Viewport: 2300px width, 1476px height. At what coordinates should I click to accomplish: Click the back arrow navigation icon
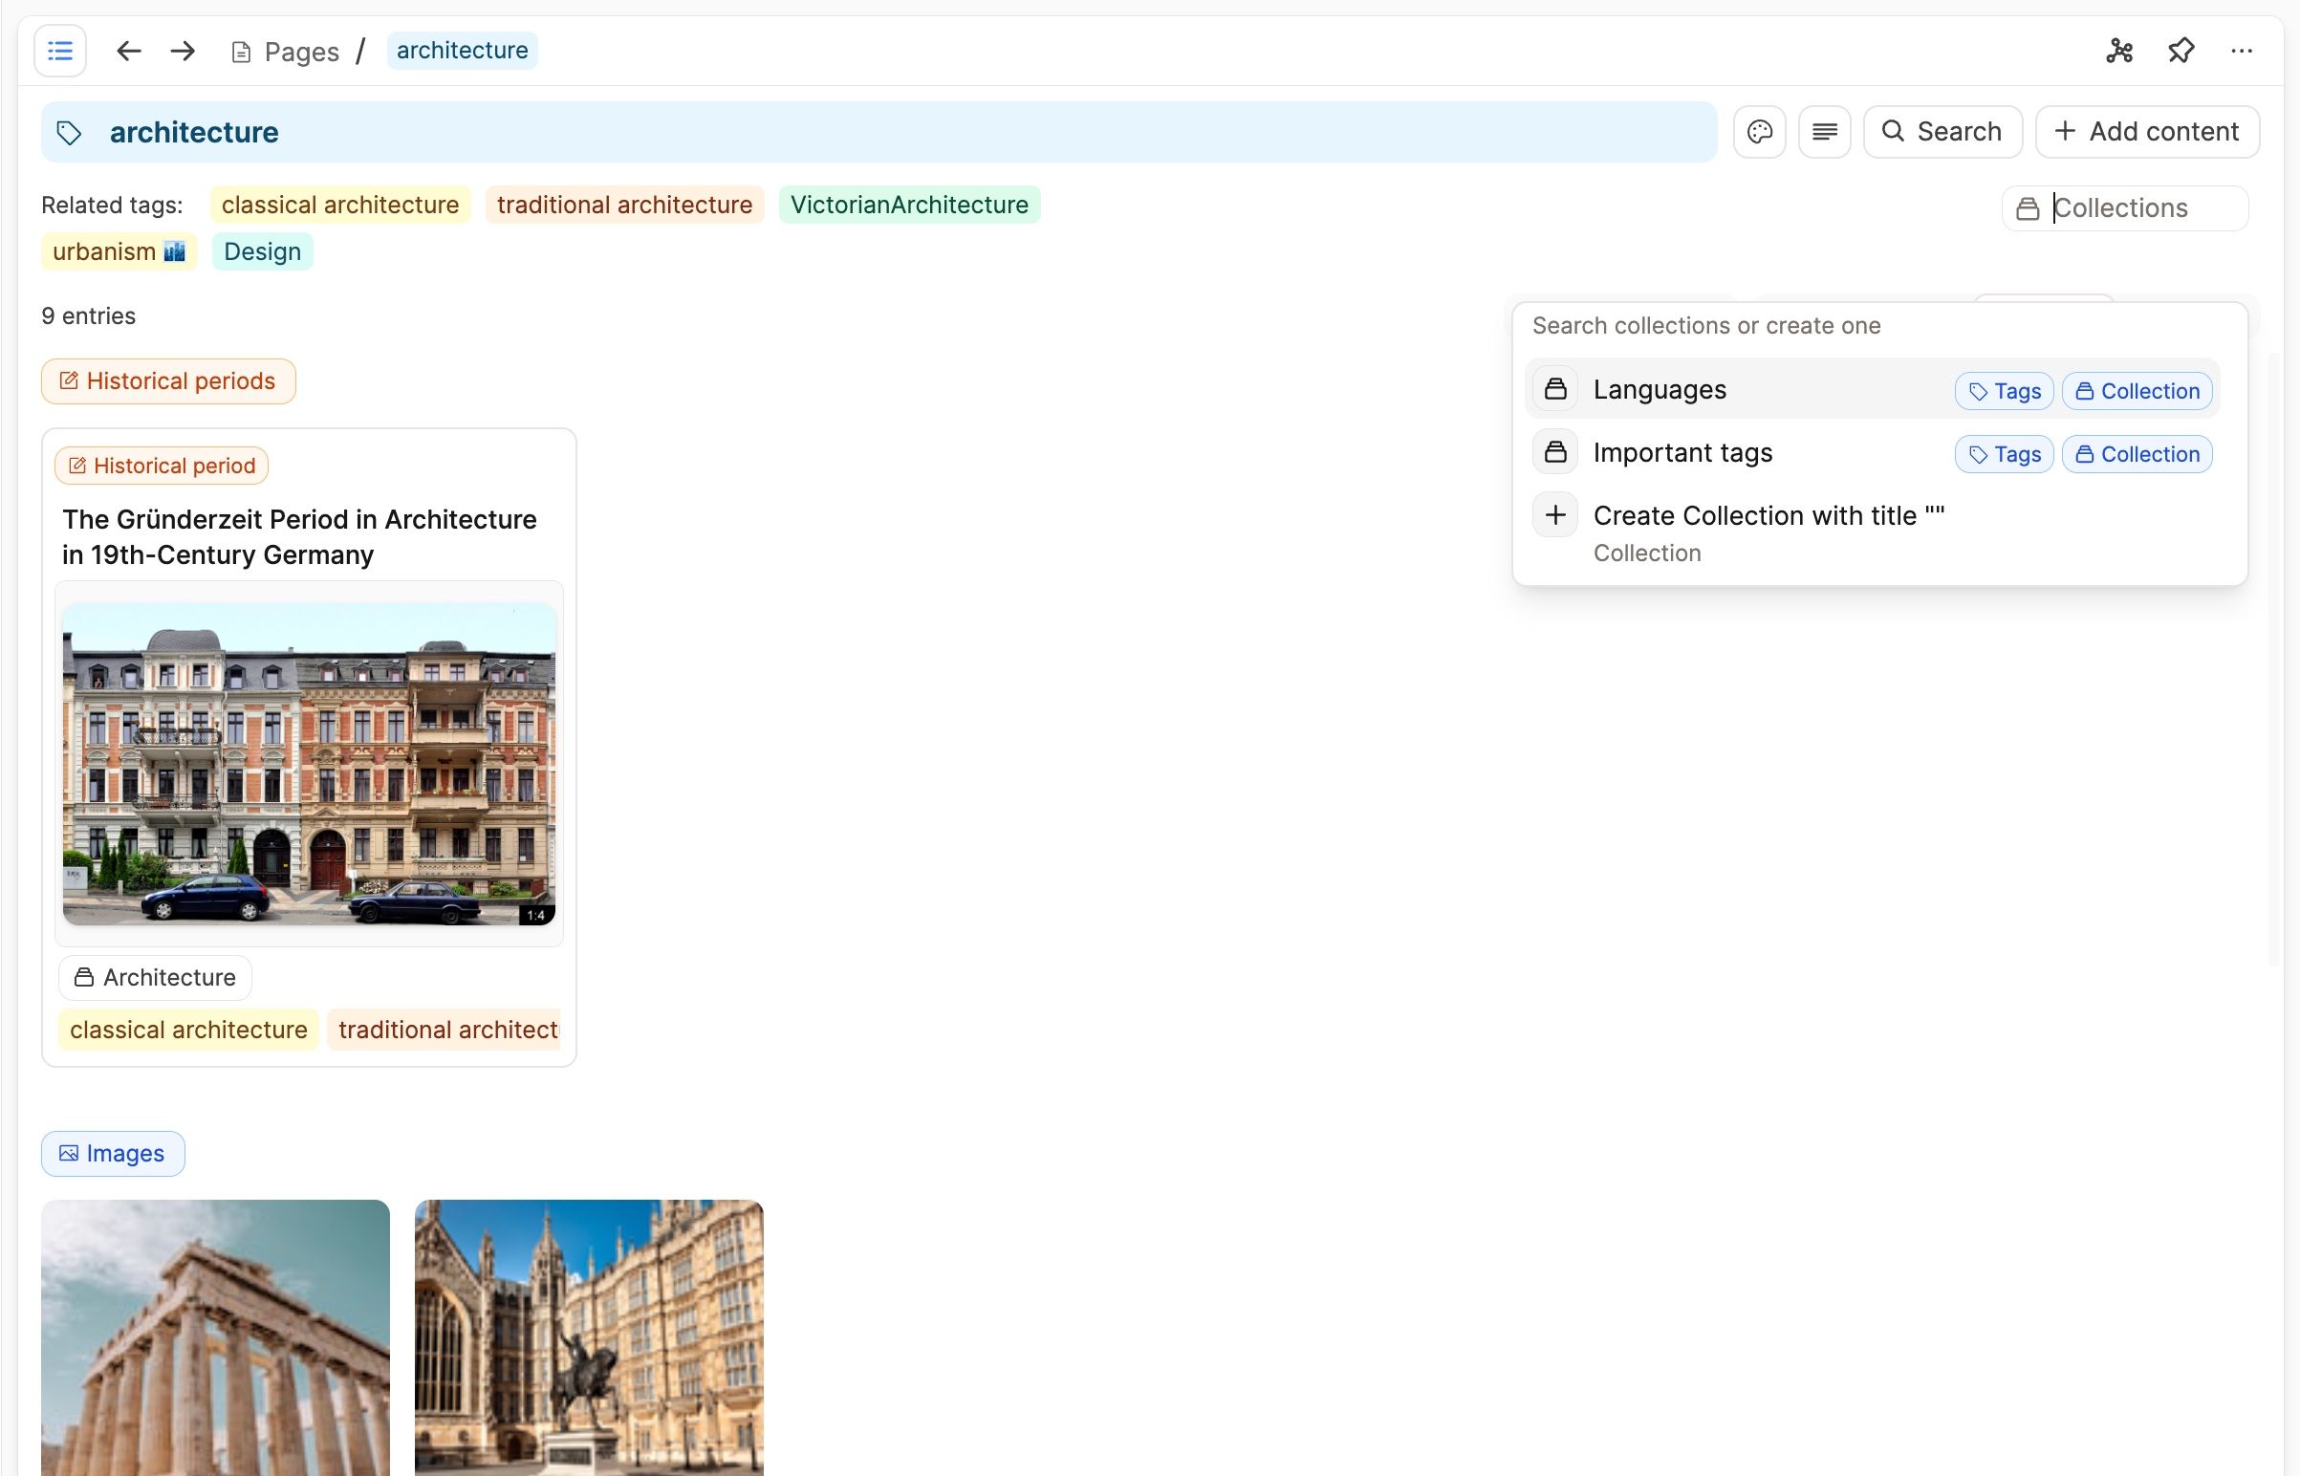(128, 50)
